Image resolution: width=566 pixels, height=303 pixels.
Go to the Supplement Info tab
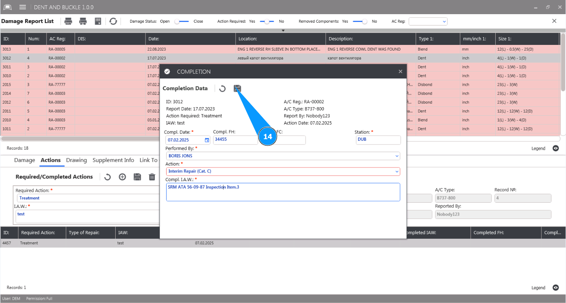click(113, 161)
